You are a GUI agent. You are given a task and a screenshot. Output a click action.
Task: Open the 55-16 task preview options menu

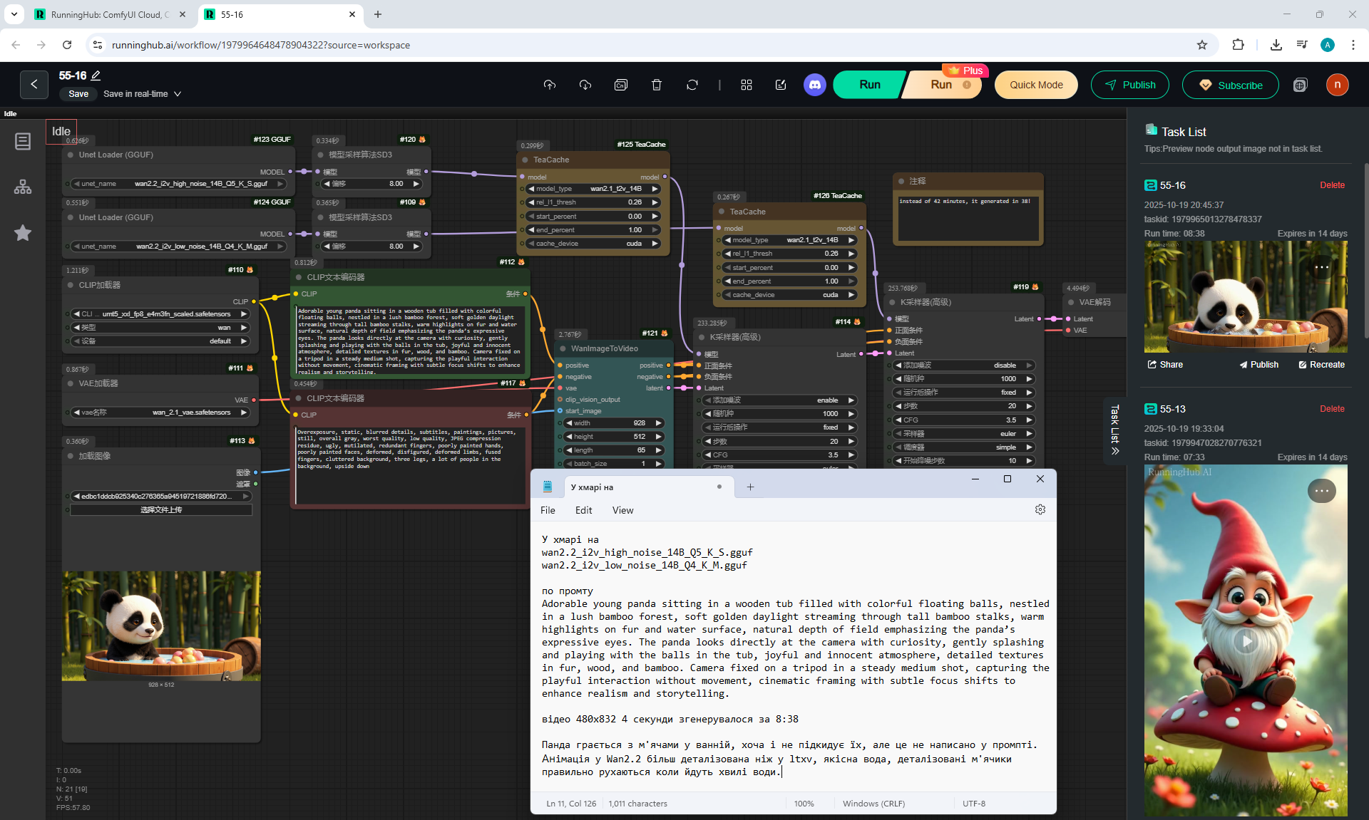pos(1321,268)
